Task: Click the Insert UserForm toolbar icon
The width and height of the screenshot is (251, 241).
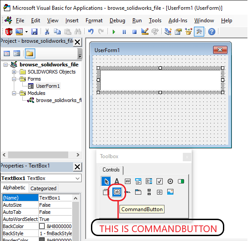Action: click(x=19, y=32)
